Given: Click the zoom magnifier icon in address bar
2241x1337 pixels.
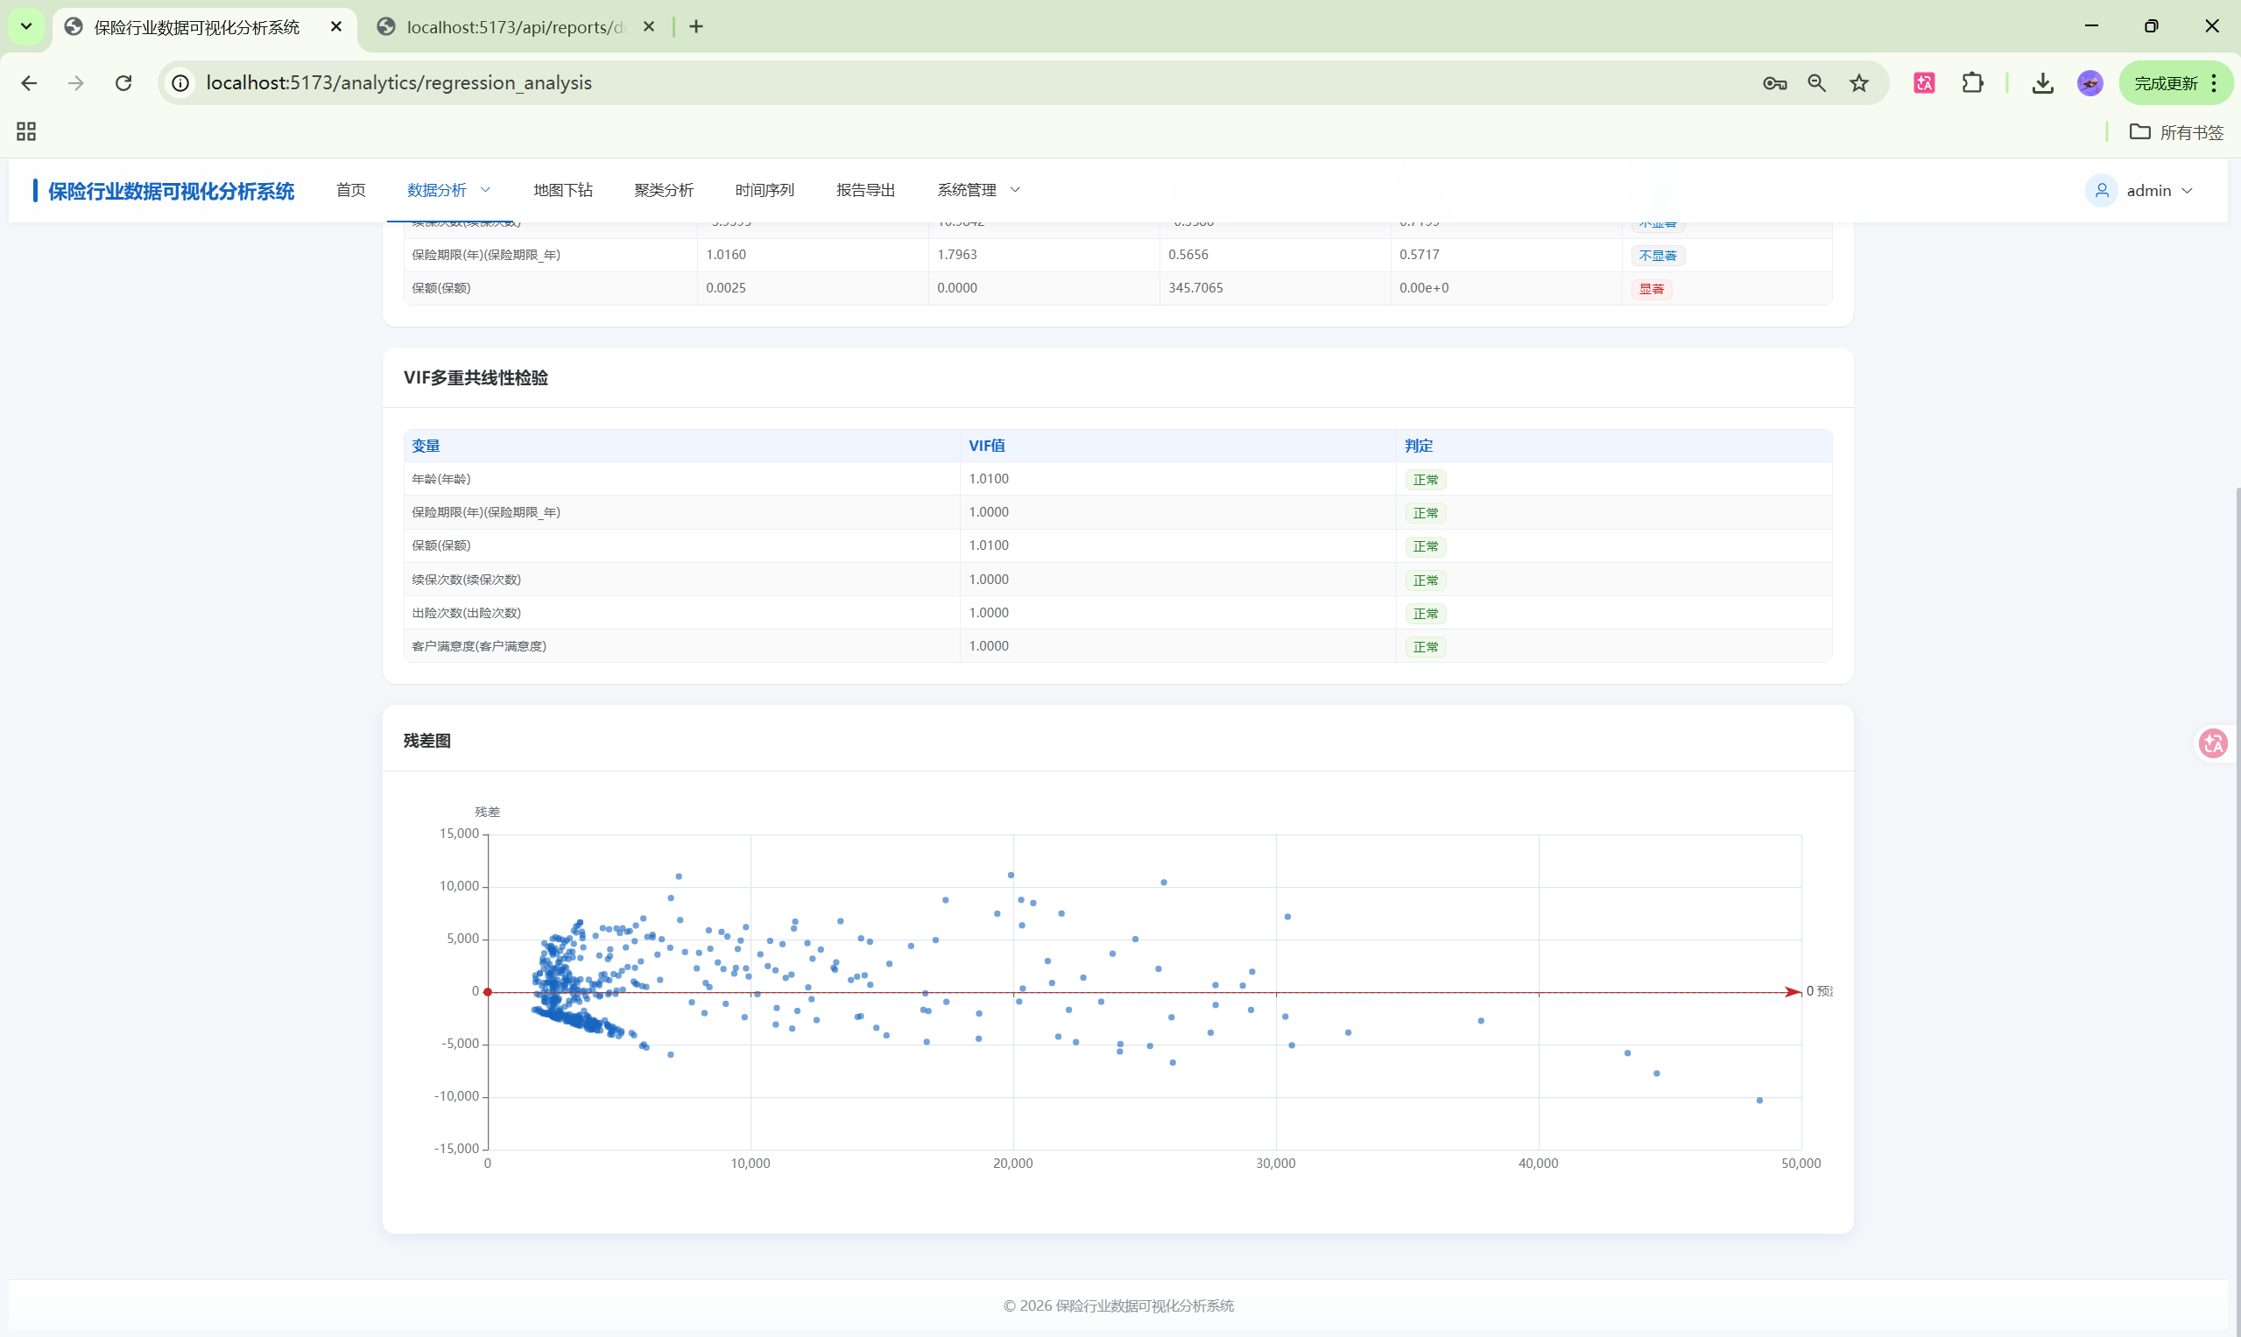Looking at the screenshot, I should coord(1816,83).
